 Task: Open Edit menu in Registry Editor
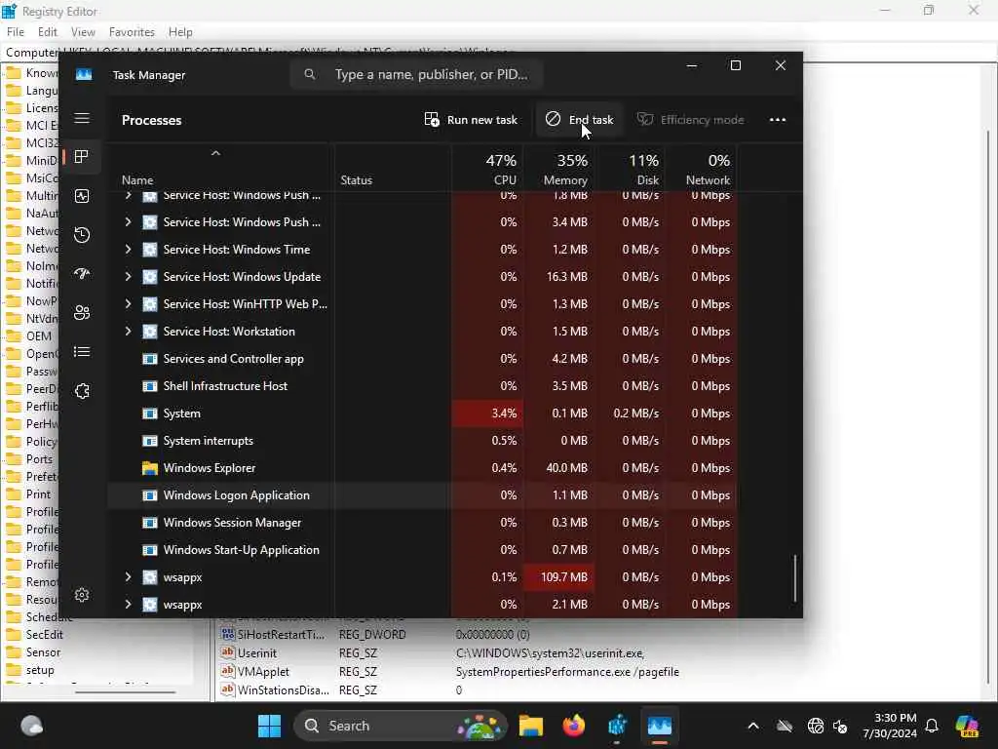(x=47, y=32)
